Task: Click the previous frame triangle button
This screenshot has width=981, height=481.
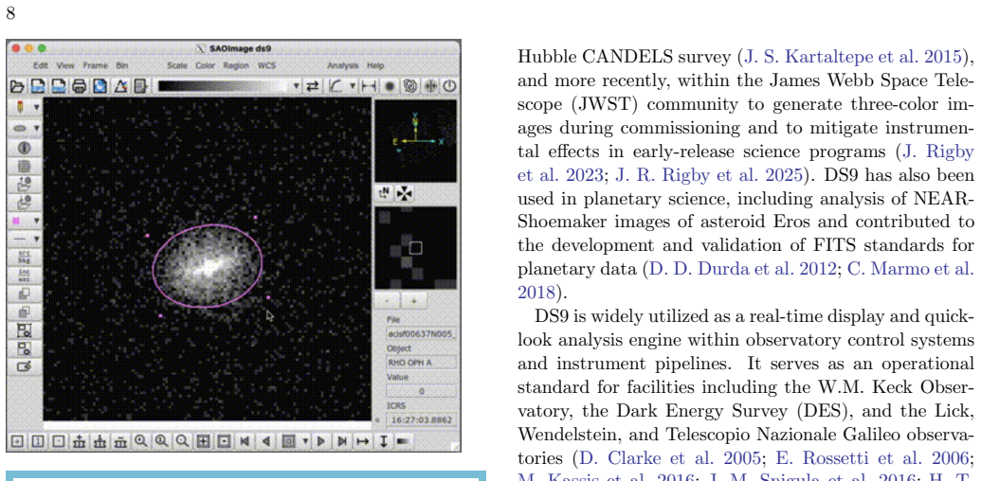Action: [266, 441]
